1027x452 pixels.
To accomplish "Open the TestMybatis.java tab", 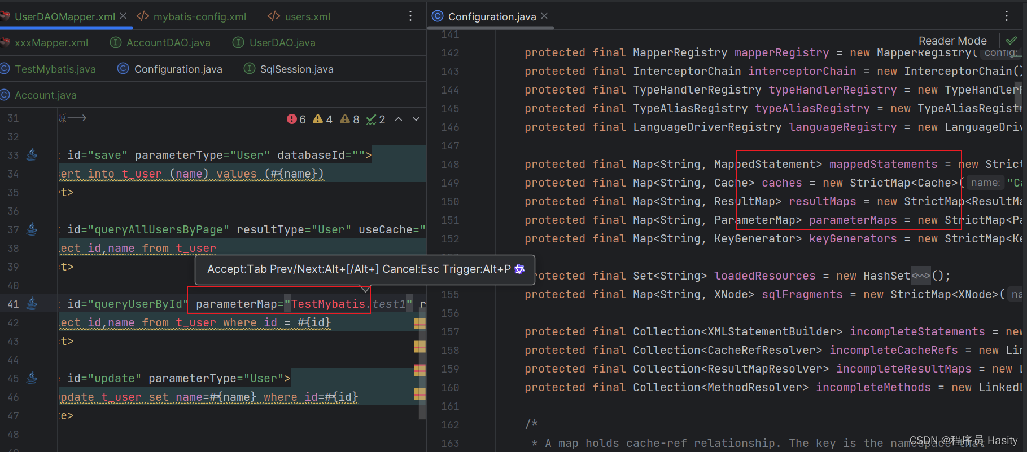I will coord(49,69).
